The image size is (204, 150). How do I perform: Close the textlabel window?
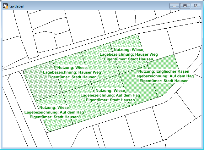196,6
